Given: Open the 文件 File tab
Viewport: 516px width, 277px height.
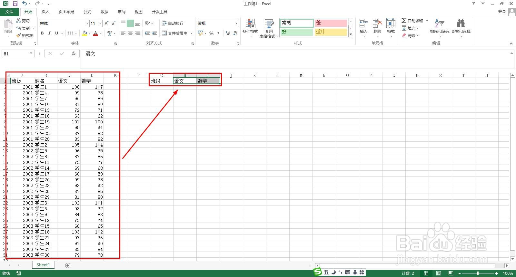Looking at the screenshot, I should coord(9,12).
